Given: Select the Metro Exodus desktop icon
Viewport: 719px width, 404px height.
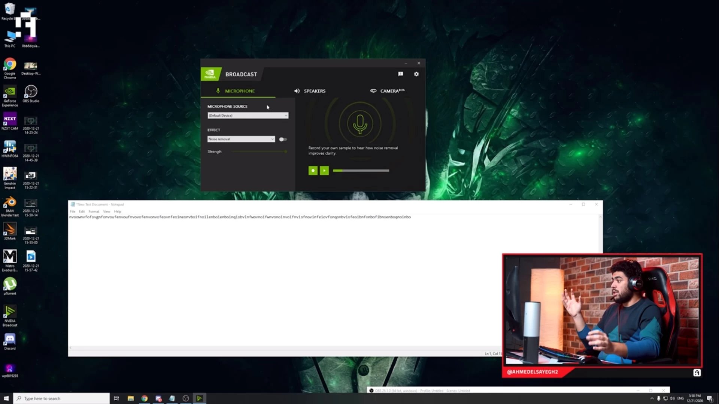Looking at the screenshot, I should pyautogui.click(x=10, y=261).
